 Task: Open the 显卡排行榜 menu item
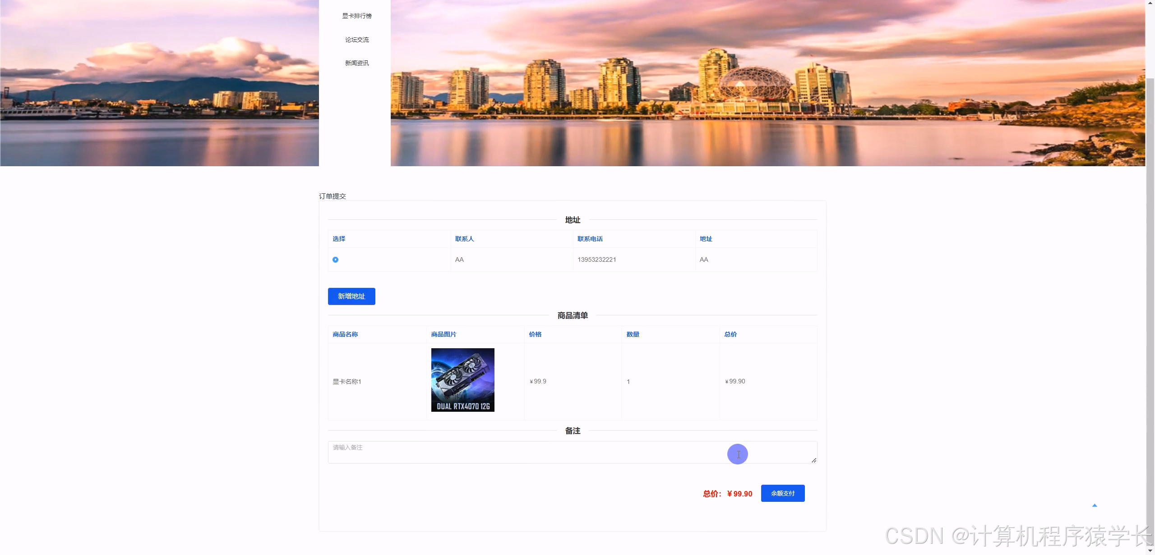[x=356, y=16]
